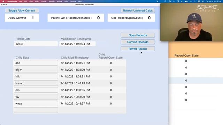Open the Format menu
This screenshot has width=223, height=125.
[x=44, y=1]
